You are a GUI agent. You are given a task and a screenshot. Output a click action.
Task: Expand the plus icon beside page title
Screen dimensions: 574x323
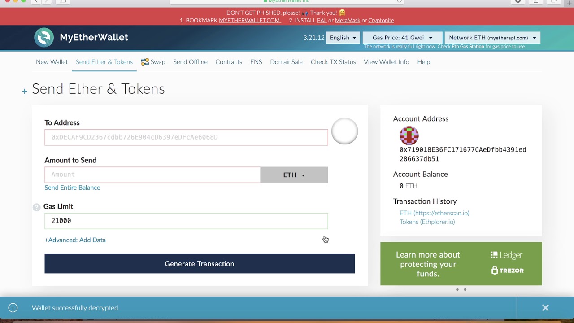click(x=24, y=91)
